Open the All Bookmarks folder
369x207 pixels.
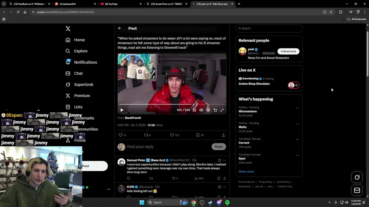coord(357,19)
